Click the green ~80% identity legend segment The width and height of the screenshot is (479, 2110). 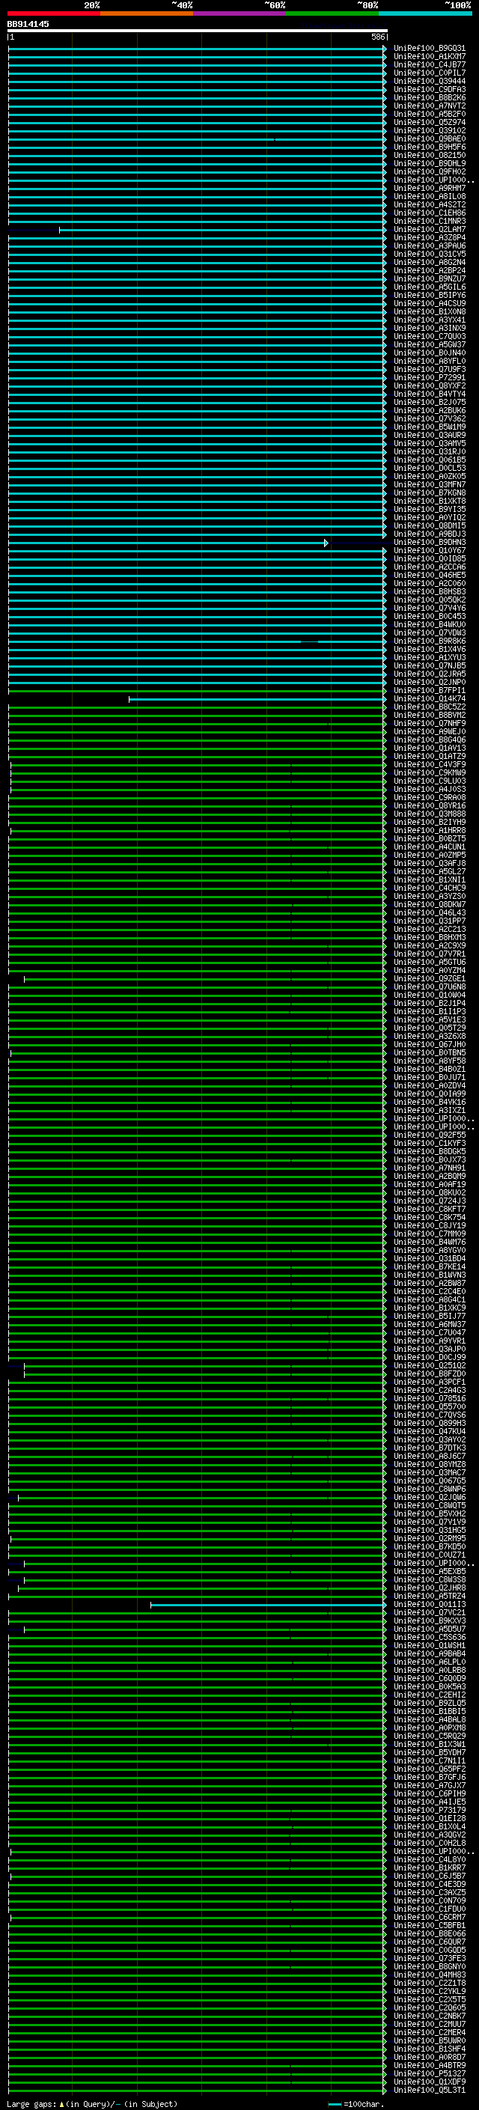pyautogui.click(x=332, y=13)
